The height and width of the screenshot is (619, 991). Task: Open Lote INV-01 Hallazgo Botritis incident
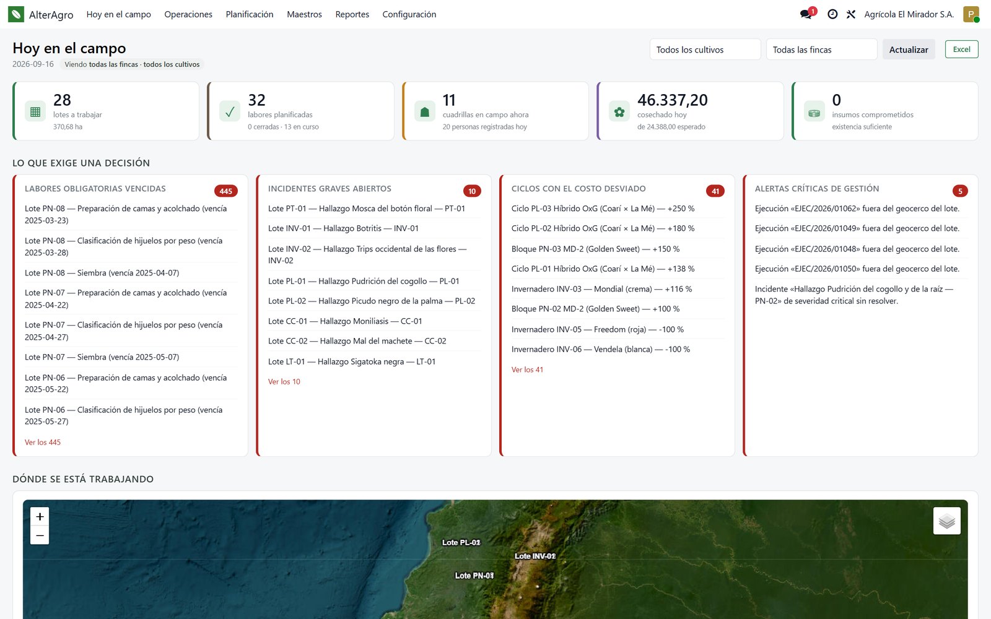[374, 228]
